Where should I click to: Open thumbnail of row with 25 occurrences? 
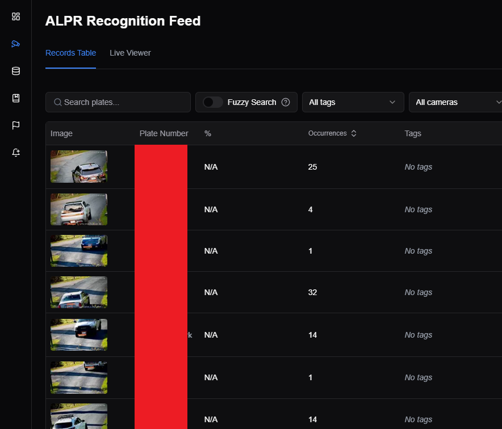pos(79,167)
